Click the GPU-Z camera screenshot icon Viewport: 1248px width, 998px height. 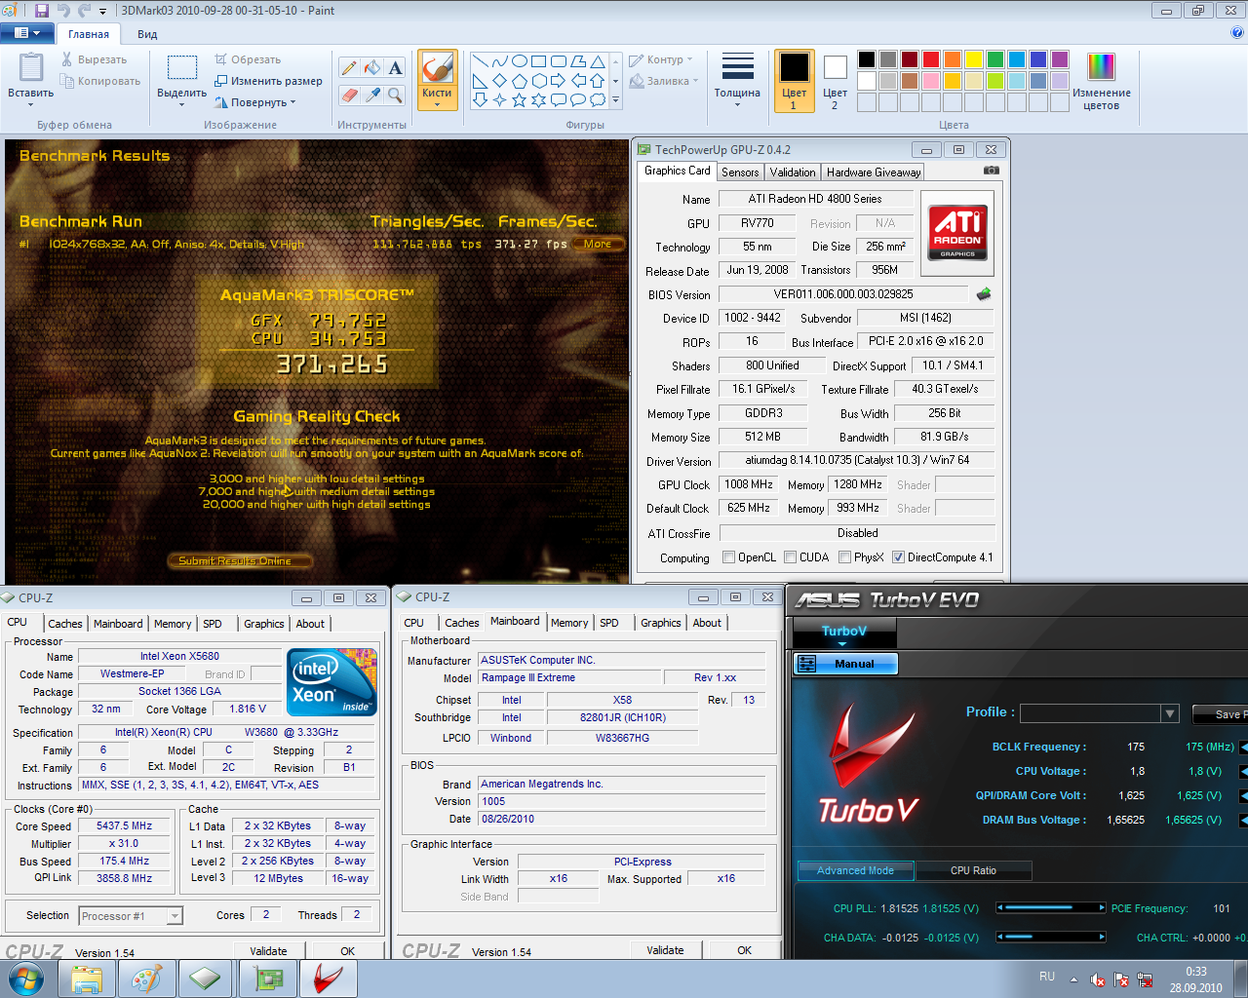(992, 170)
